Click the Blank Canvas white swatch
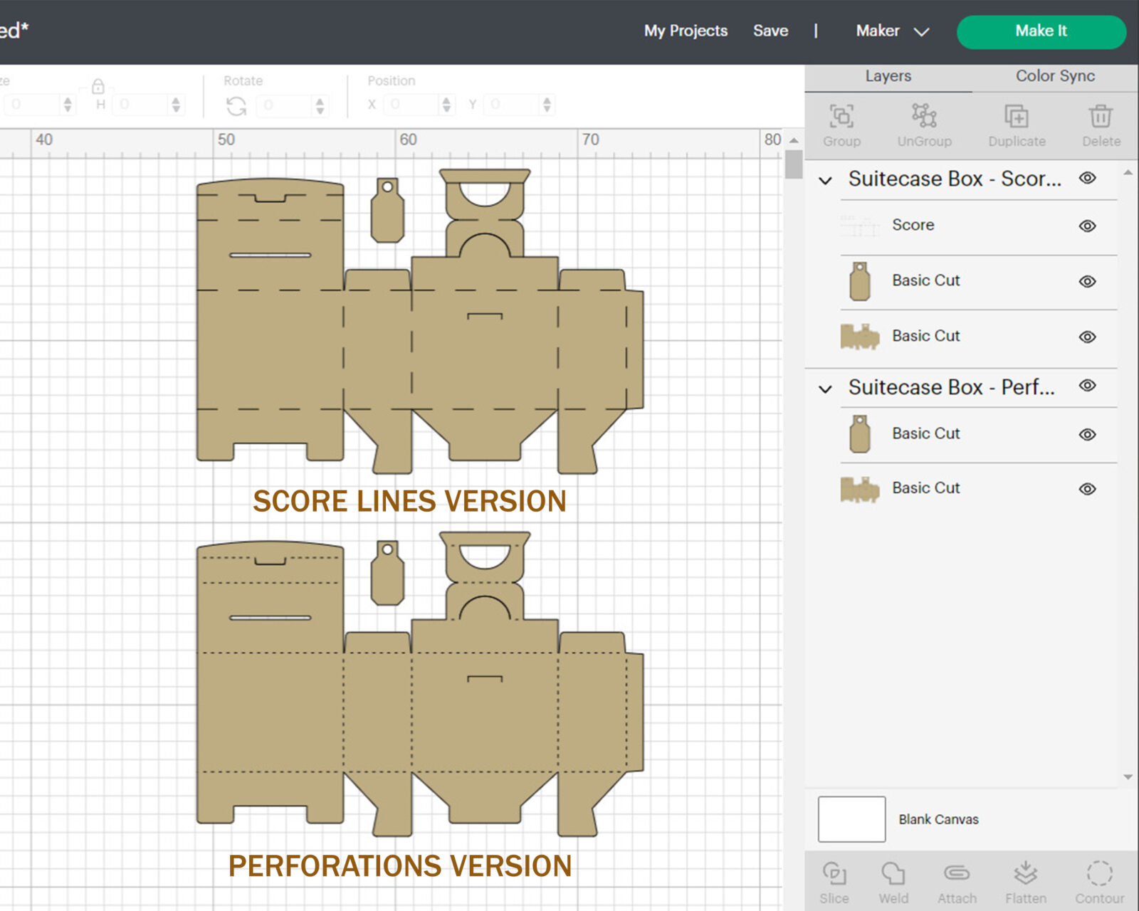The width and height of the screenshot is (1139, 911). tap(851, 819)
